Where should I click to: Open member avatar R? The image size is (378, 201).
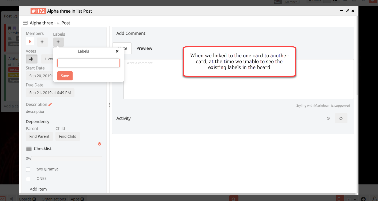pyautogui.click(x=30, y=41)
